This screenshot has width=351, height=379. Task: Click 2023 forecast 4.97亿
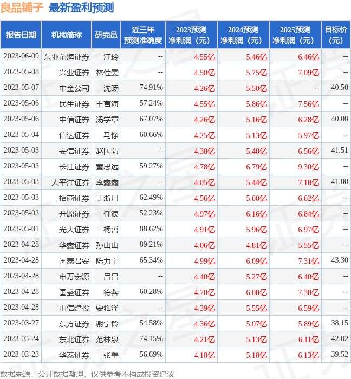(205, 214)
